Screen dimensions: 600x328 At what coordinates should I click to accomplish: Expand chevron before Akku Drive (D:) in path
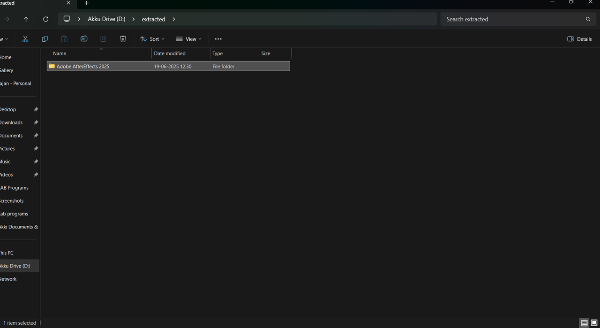[x=79, y=19]
